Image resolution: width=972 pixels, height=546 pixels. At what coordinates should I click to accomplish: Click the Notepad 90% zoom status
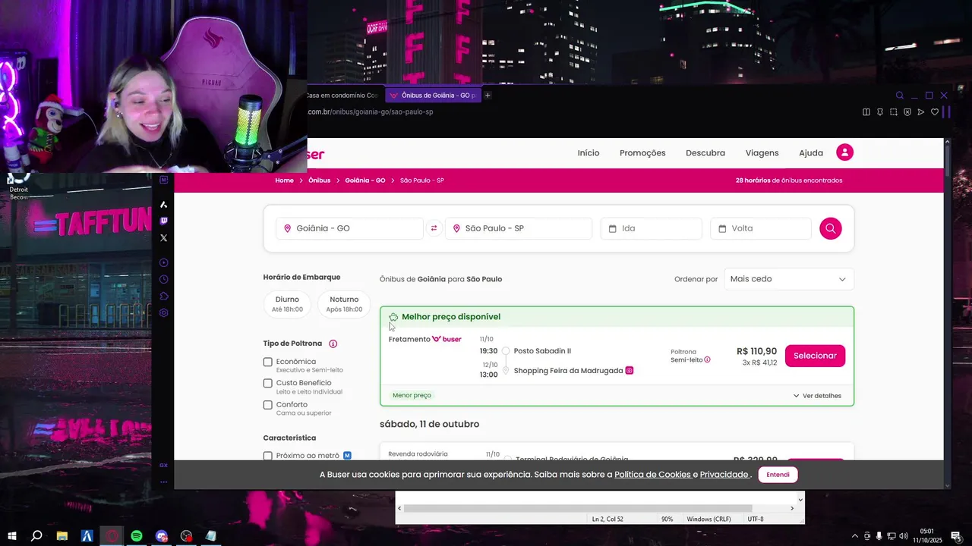click(x=667, y=519)
